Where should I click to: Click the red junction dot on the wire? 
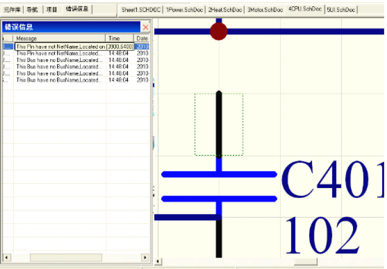218,31
